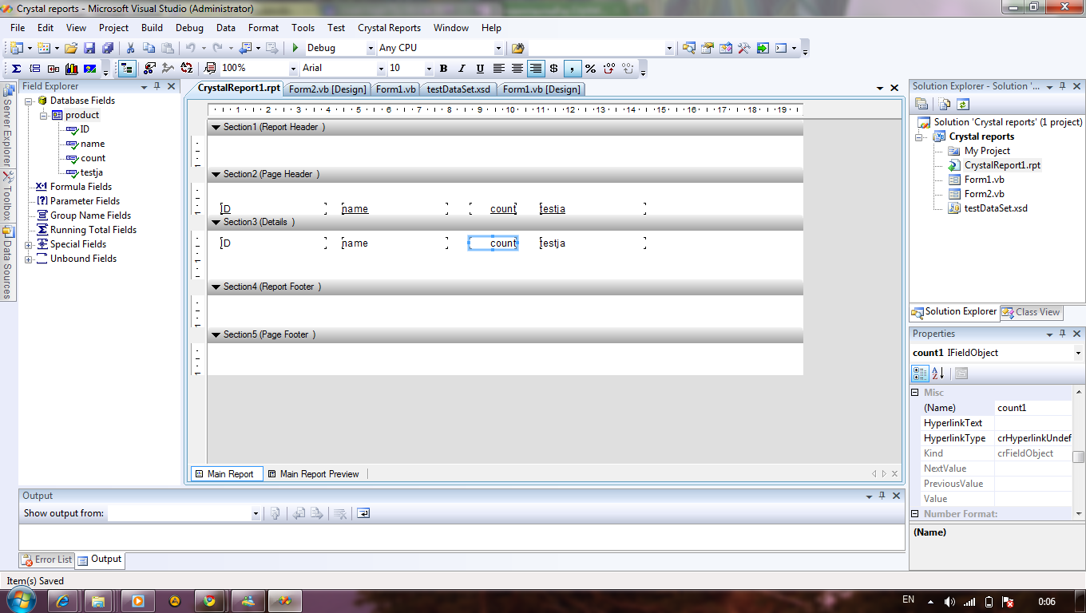Image resolution: width=1086 pixels, height=613 pixels.
Task: Switch to testDataSet.xsd tab
Action: 458,89
